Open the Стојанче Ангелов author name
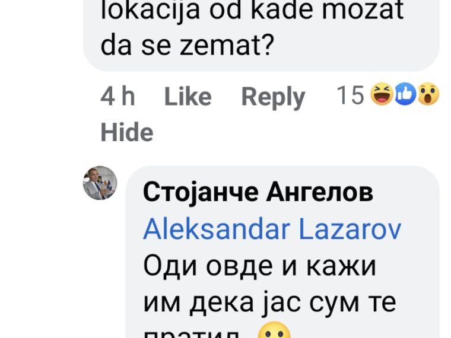451x338 pixels. 258,192
